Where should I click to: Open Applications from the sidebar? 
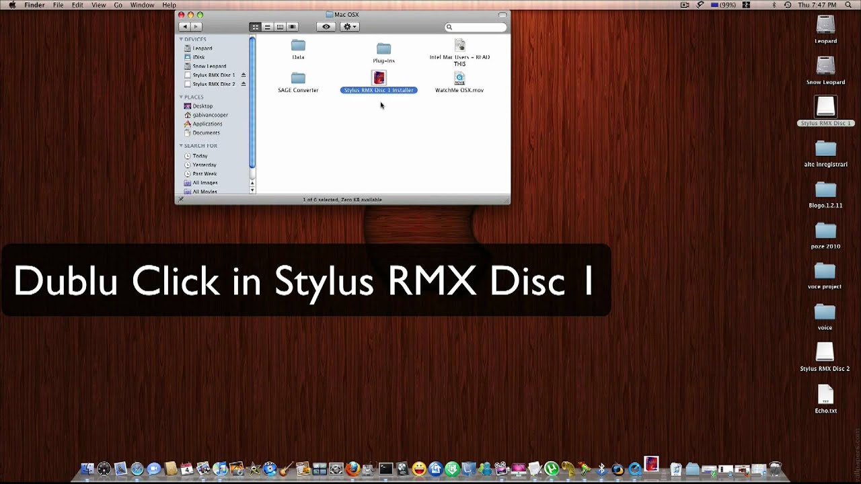pos(202,124)
